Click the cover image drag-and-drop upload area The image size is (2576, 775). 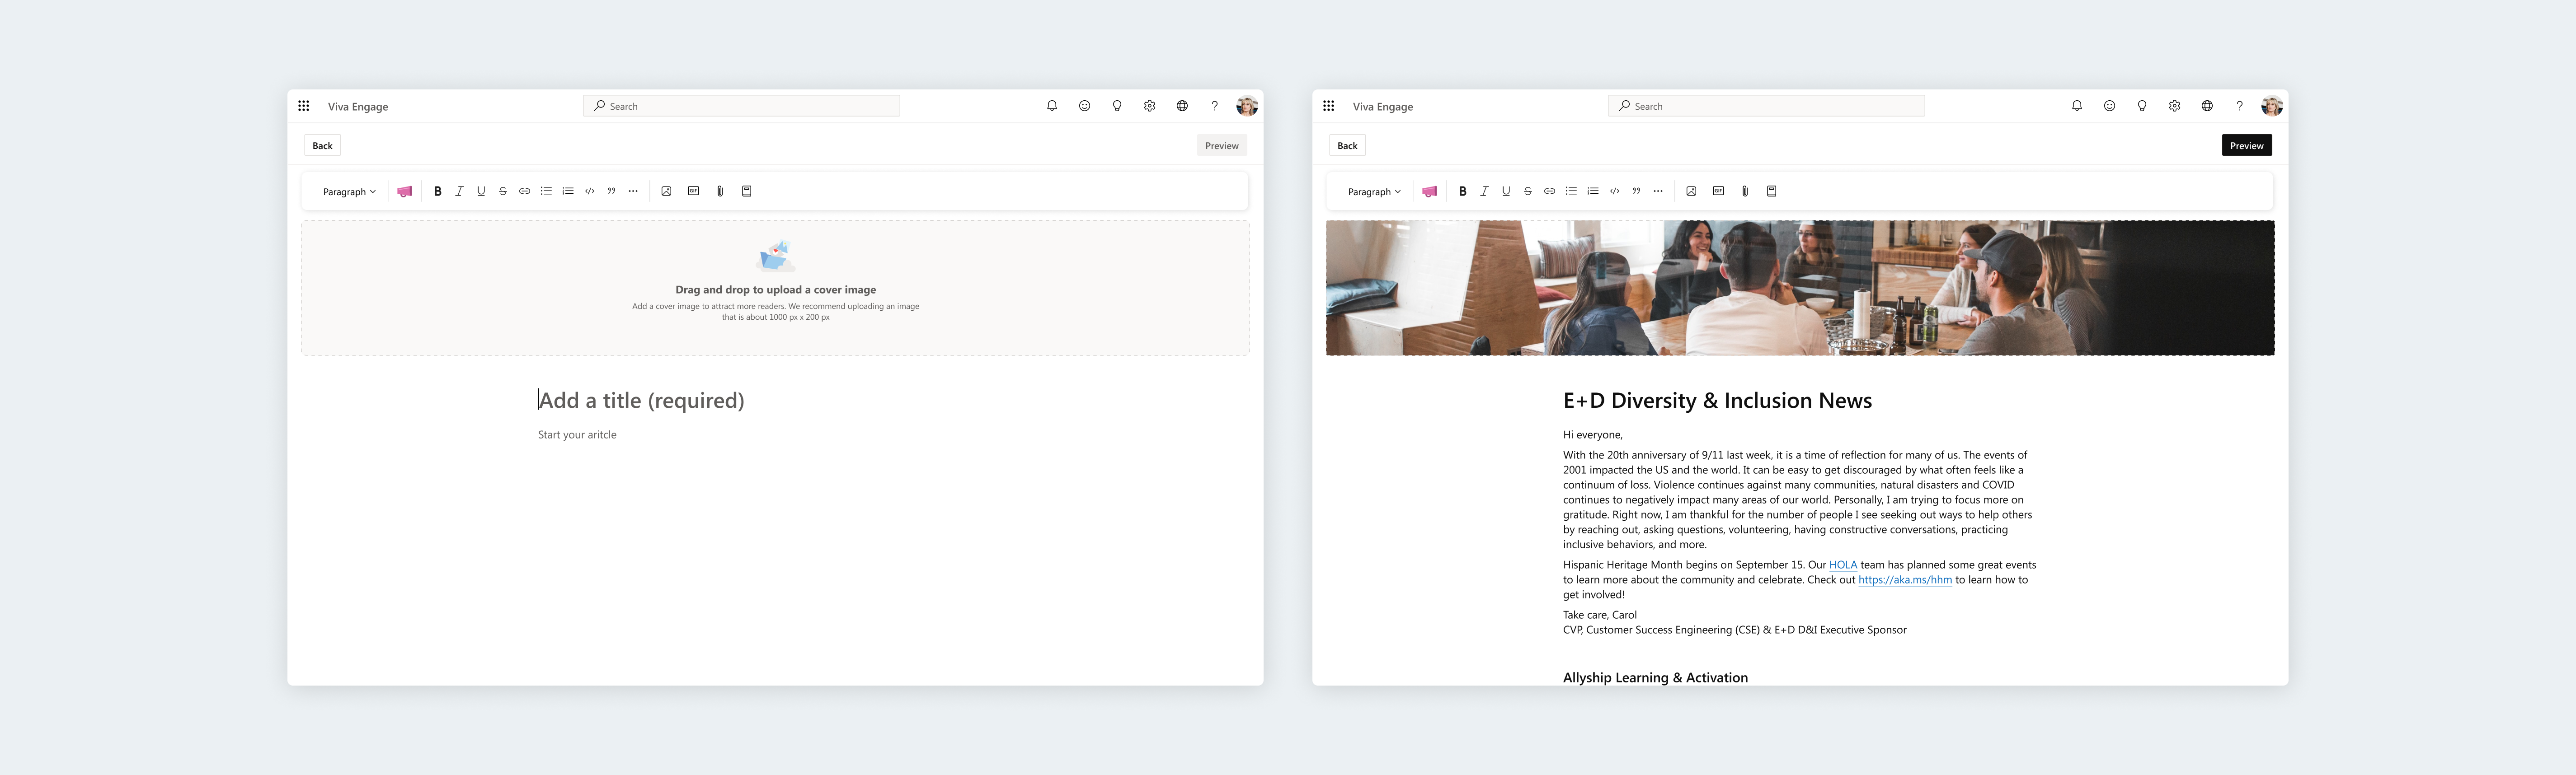pyautogui.click(x=775, y=288)
